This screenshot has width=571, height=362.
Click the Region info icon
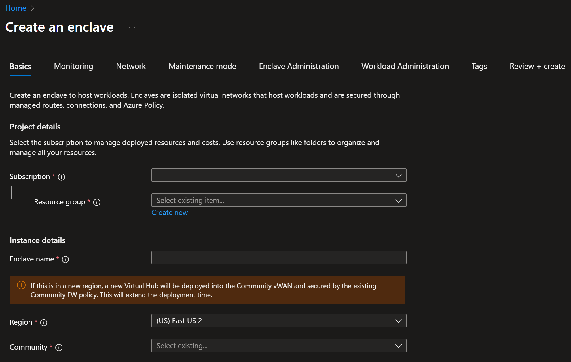[x=44, y=323]
